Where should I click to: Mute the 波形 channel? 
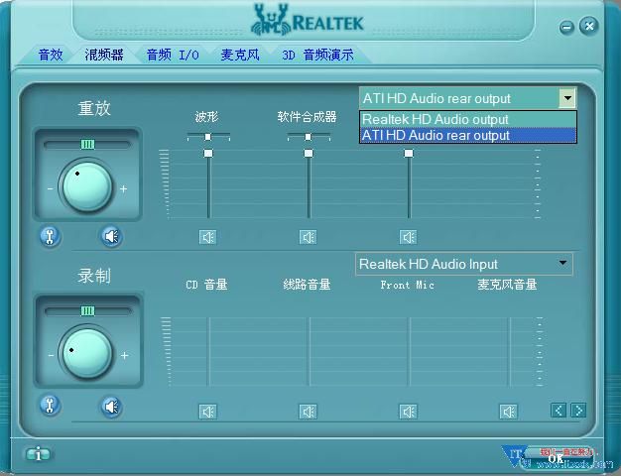[208, 238]
